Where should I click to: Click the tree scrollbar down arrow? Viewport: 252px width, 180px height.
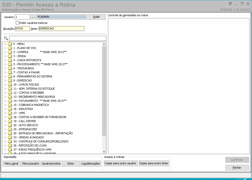coord(104,152)
